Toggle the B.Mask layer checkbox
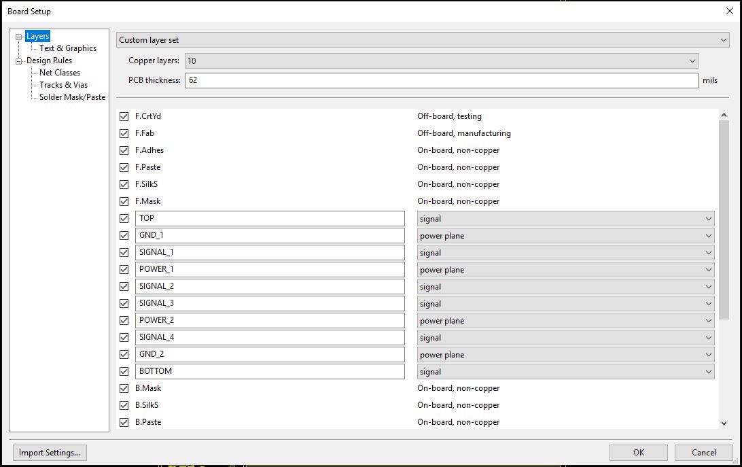This screenshot has width=742, height=467. tap(124, 389)
